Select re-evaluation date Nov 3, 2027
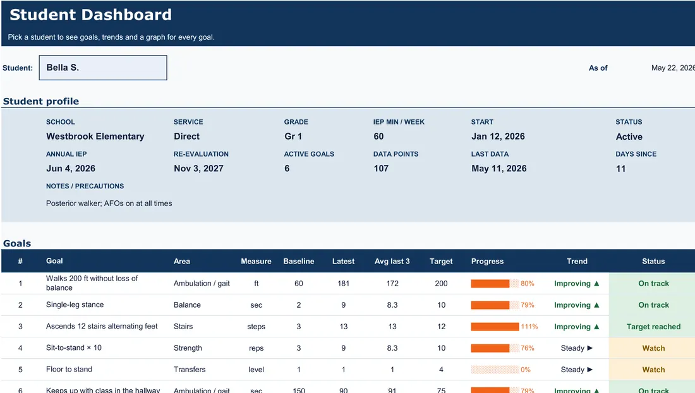695x393 pixels. (x=198, y=168)
